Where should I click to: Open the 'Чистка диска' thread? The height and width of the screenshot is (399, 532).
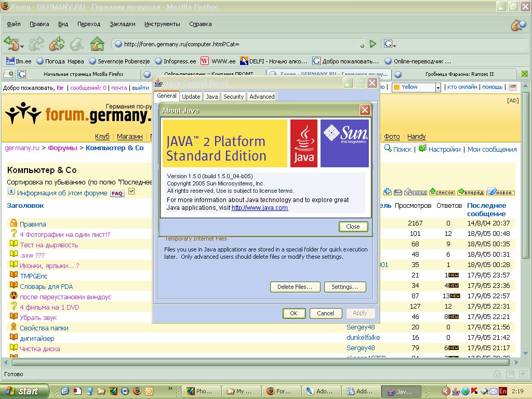pos(39,349)
